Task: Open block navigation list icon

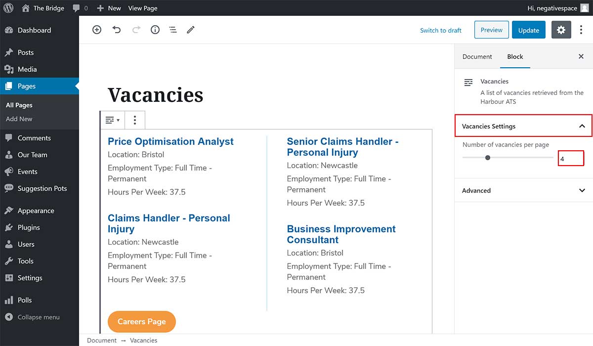Action: [x=173, y=30]
